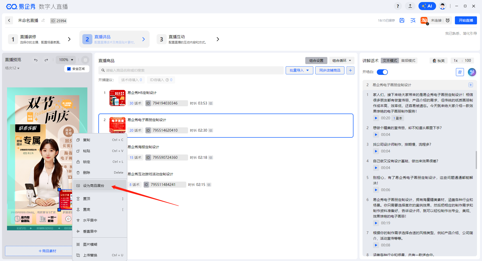Open the help question mark icon

pyautogui.click(x=398, y=6)
